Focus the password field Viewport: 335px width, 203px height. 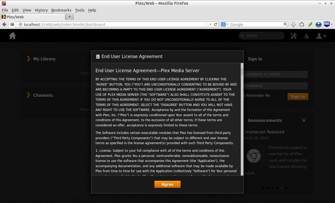click(x=275, y=86)
